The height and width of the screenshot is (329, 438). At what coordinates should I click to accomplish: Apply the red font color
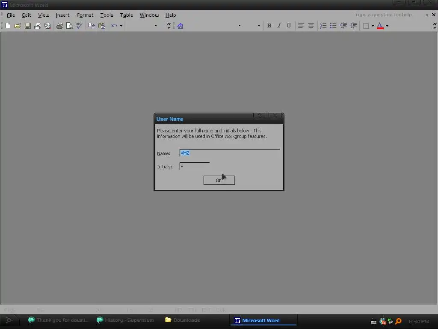380,26
